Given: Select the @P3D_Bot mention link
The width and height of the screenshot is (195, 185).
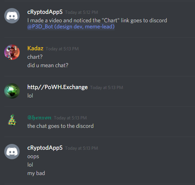Looking at the screenshot, I should 71,27.
